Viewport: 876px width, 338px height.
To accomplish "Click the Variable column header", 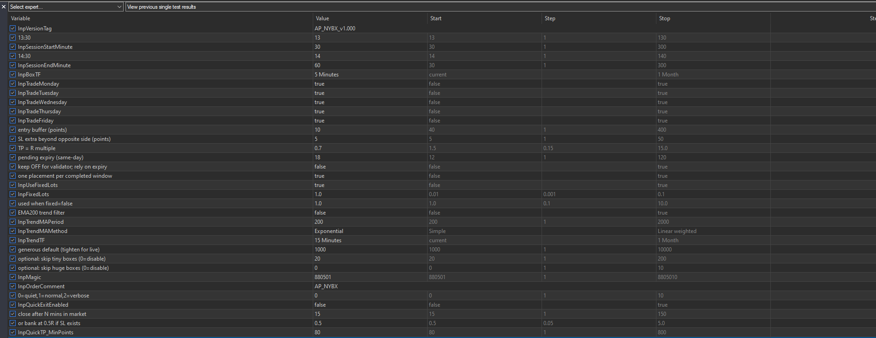I will [161, 18].
